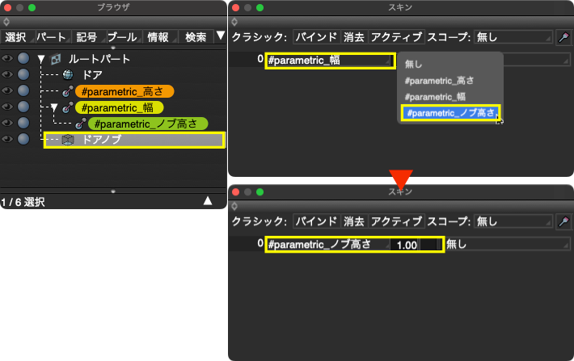Click the diamond pin icon in ブラウザ window
The height and width of the screenshot is (361, 574).
tap(6, 22)
